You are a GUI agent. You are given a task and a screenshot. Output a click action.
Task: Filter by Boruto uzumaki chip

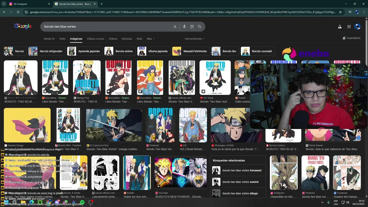tap(258, 51)
